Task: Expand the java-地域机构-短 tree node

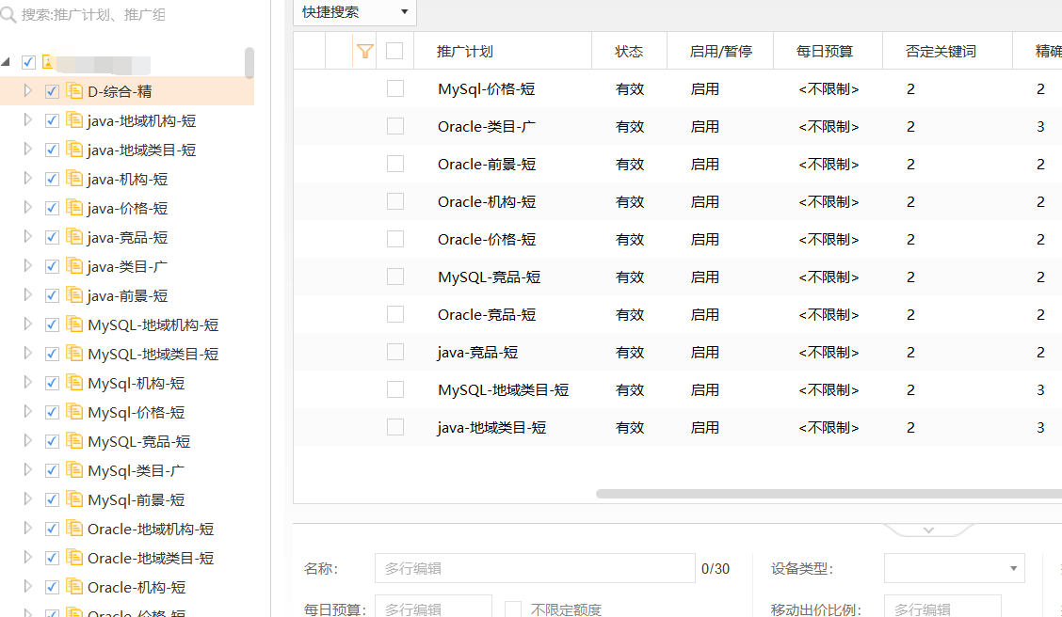Action: tap(27, 119)
